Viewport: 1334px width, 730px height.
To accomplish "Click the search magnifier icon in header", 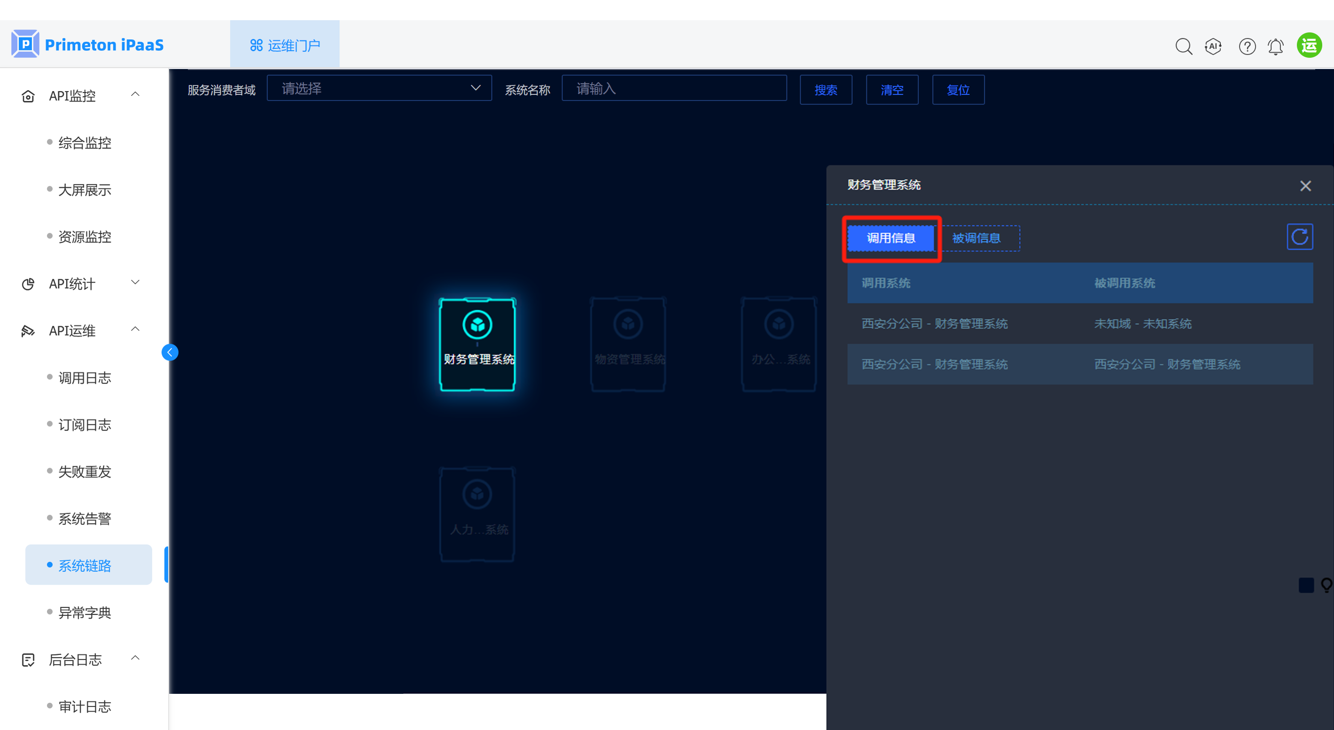I will (x=1183, y=46).
